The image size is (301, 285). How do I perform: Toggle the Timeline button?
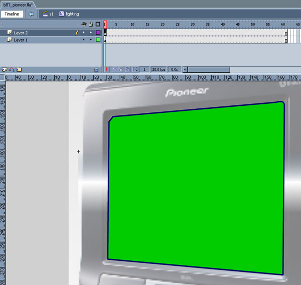point(12,14)
